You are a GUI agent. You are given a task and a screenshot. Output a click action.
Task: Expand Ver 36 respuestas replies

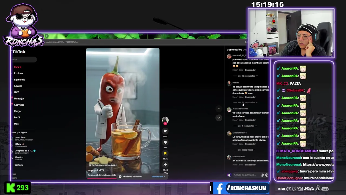248,102
